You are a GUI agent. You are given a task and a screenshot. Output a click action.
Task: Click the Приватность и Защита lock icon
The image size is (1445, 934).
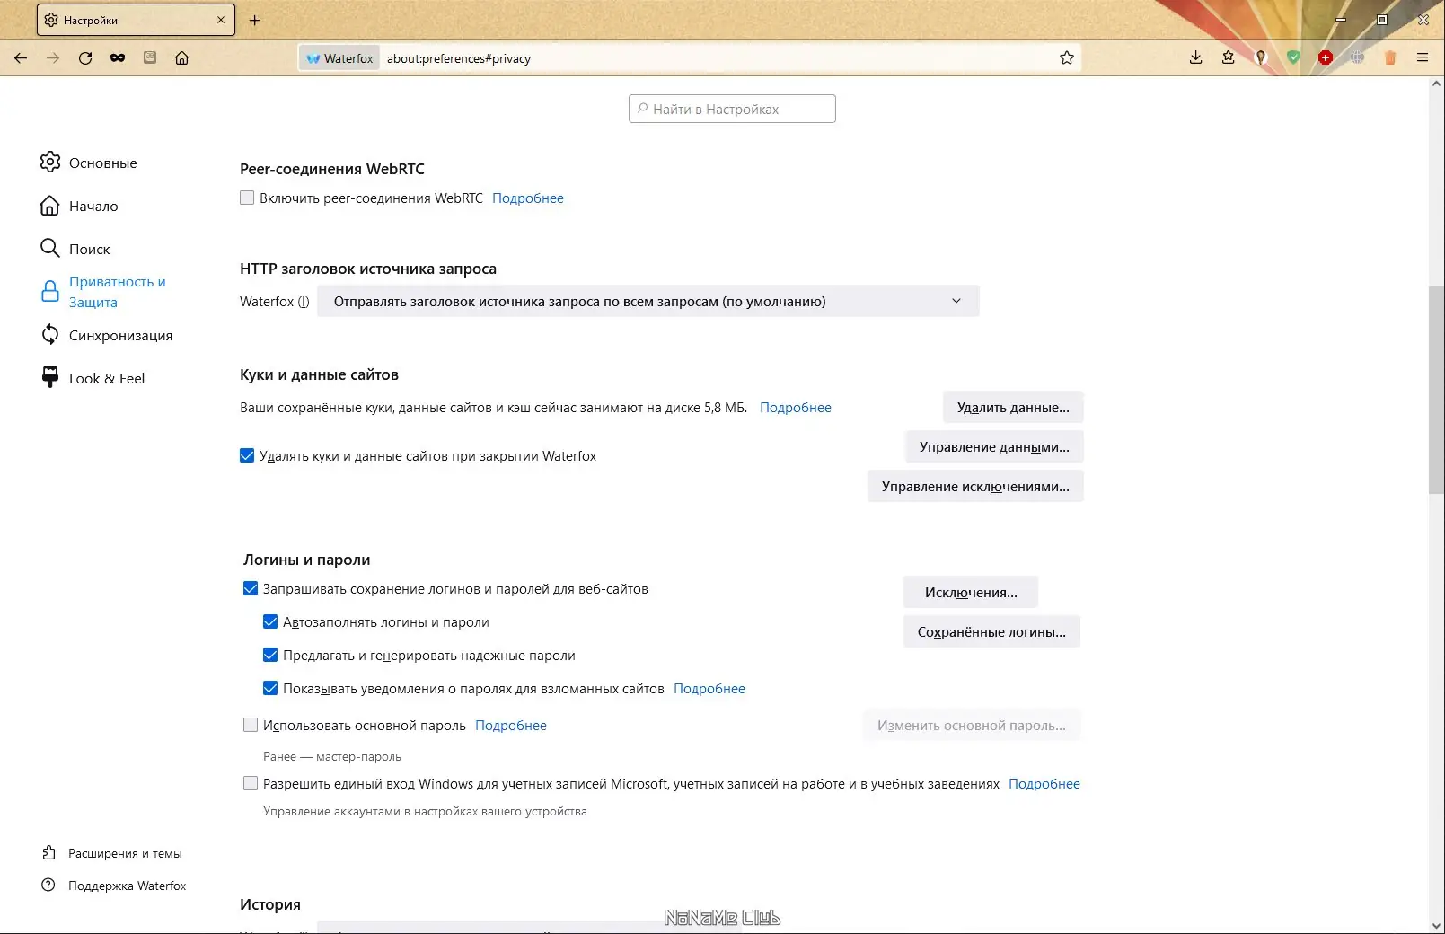50,292
